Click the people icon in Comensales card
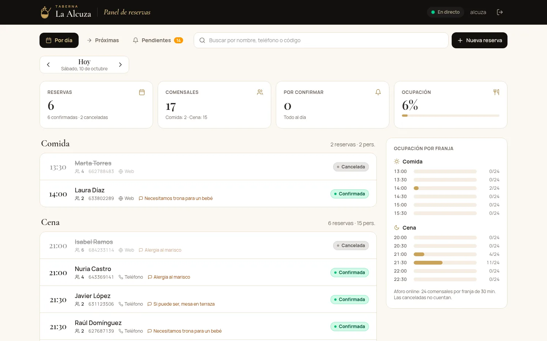Viewport: 547px width, 341px height. click(260, 92)
